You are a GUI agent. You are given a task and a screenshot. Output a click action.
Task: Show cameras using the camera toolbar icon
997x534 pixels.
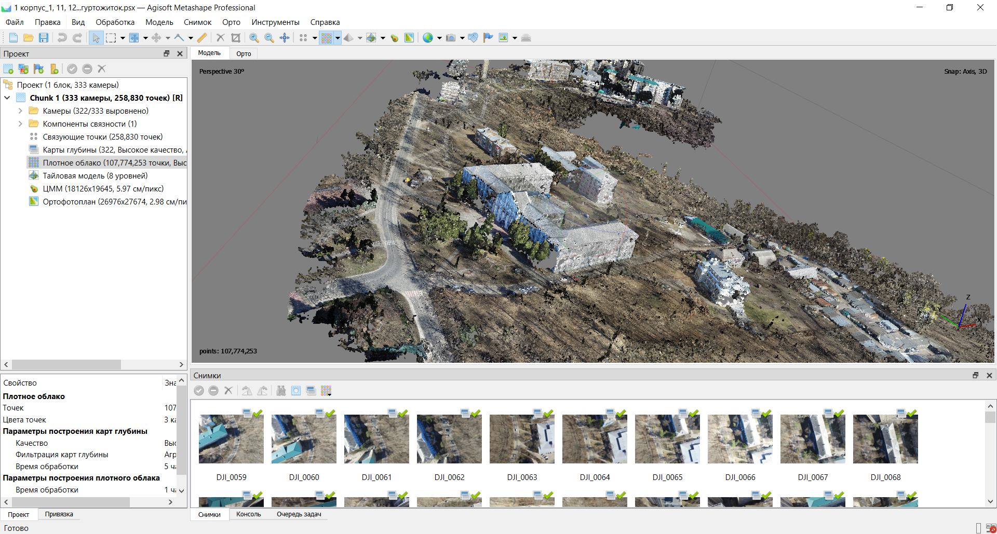click(451, 38)
